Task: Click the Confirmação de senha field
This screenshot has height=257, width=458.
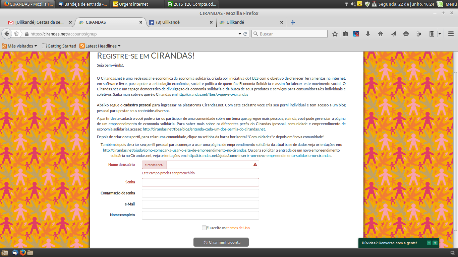Action: point(201,193)
